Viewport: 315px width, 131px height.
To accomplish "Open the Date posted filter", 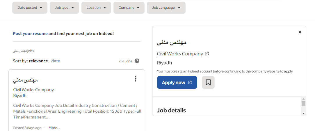I will pyautogui.click(x=30, y=8).
